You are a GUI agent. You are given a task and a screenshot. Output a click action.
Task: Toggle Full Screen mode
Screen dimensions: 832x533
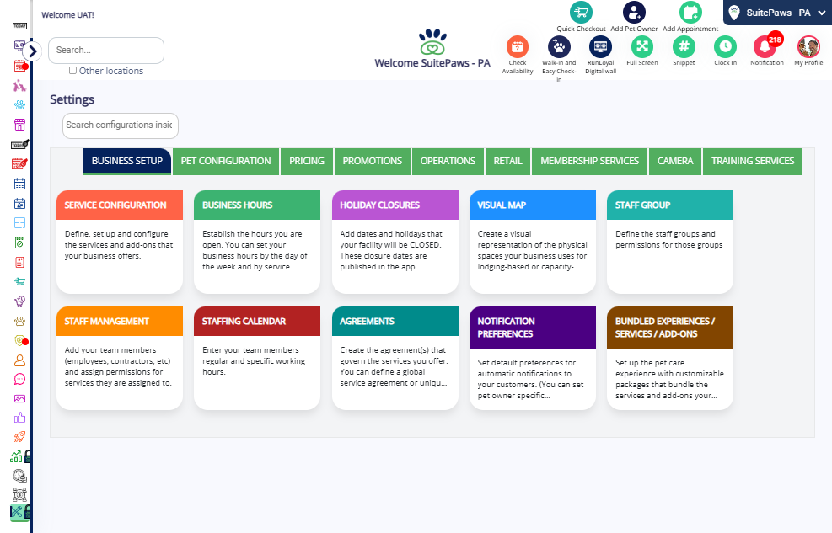click(x=642, y=47)
